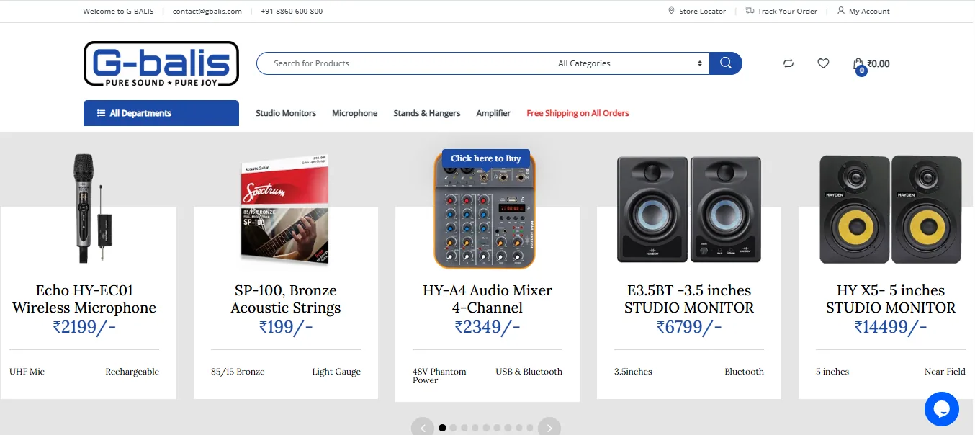Click the HY X5- 5 inches STUDIO MONITOR title
The width and height of the screenshot is (975, 435).
891,299
